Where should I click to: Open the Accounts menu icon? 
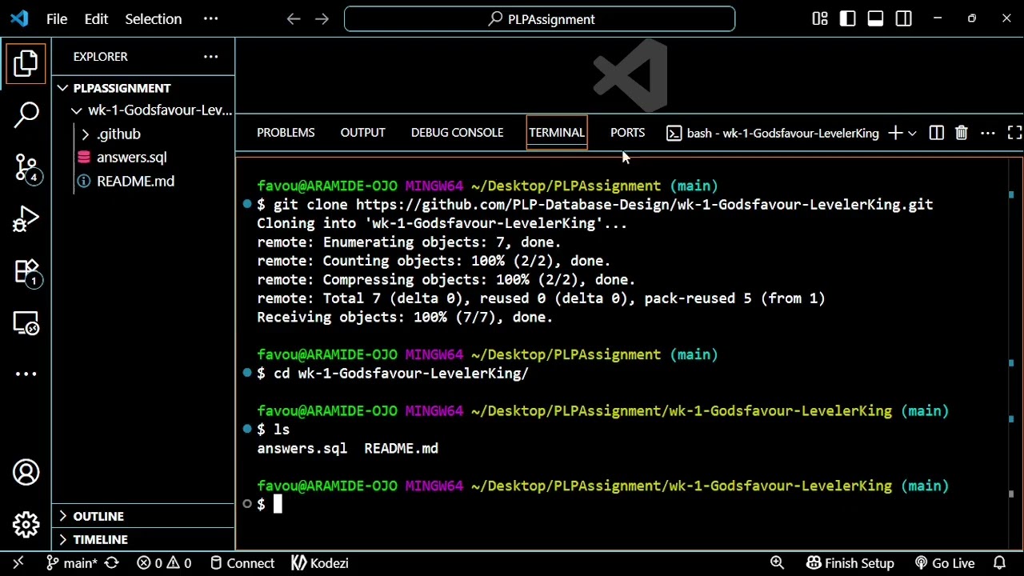tap(26, 472)
